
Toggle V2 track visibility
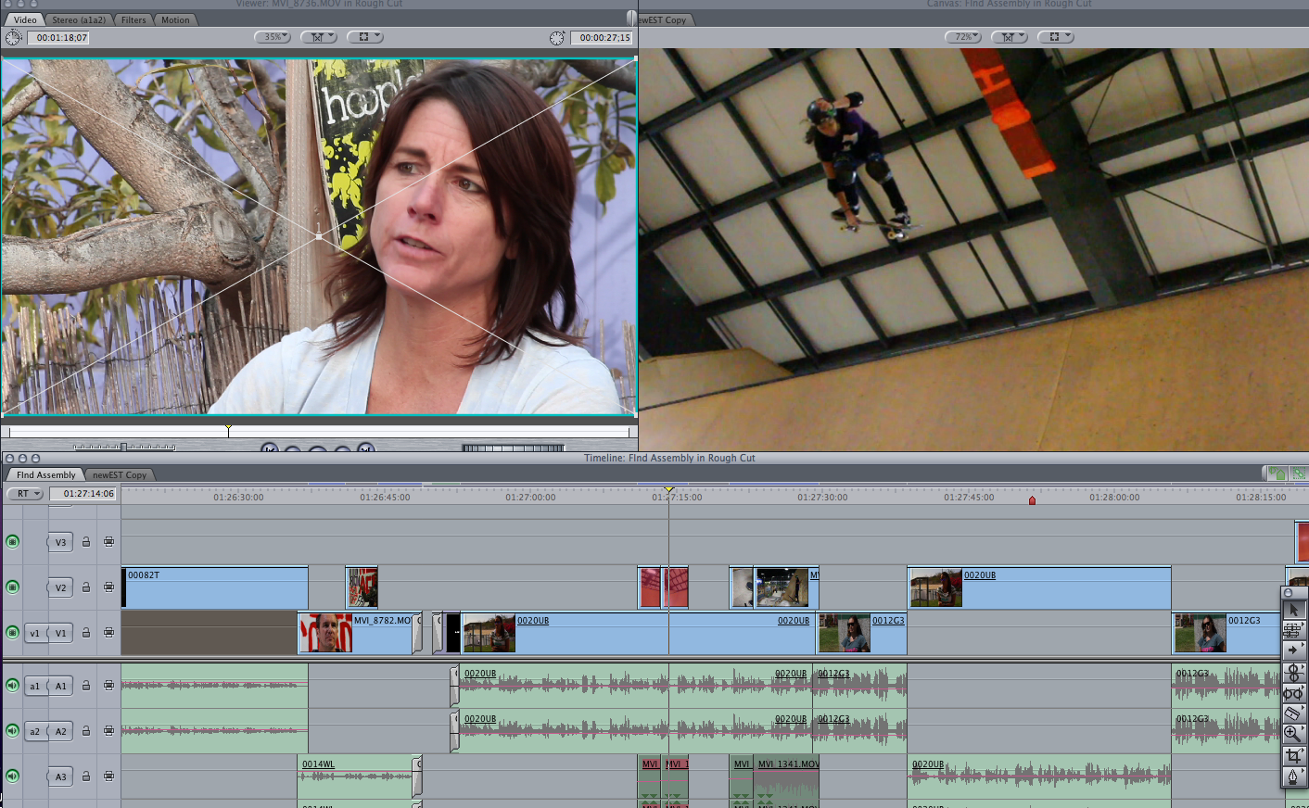[x=13, y=587]
